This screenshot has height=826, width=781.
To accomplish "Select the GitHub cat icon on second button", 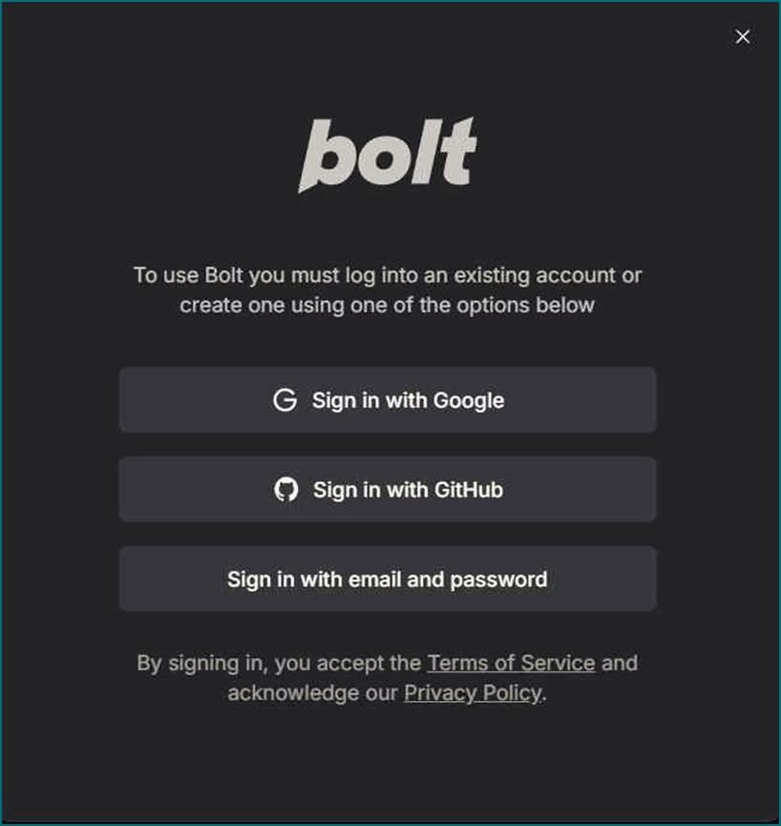I will [x=285, y=490].
